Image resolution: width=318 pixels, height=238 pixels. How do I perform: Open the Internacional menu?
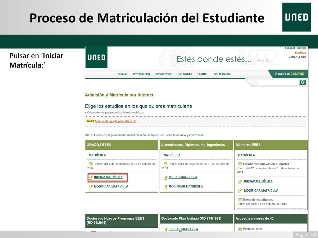164,74
